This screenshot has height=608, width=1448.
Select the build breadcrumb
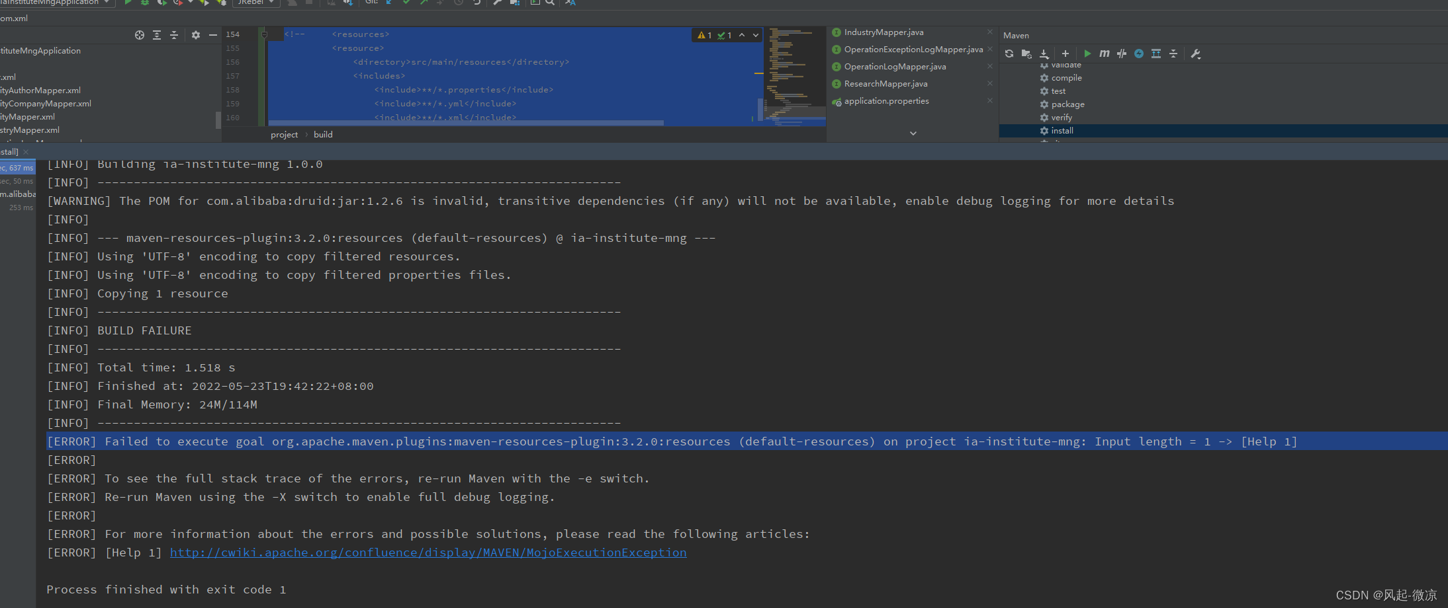pos(323,134)
